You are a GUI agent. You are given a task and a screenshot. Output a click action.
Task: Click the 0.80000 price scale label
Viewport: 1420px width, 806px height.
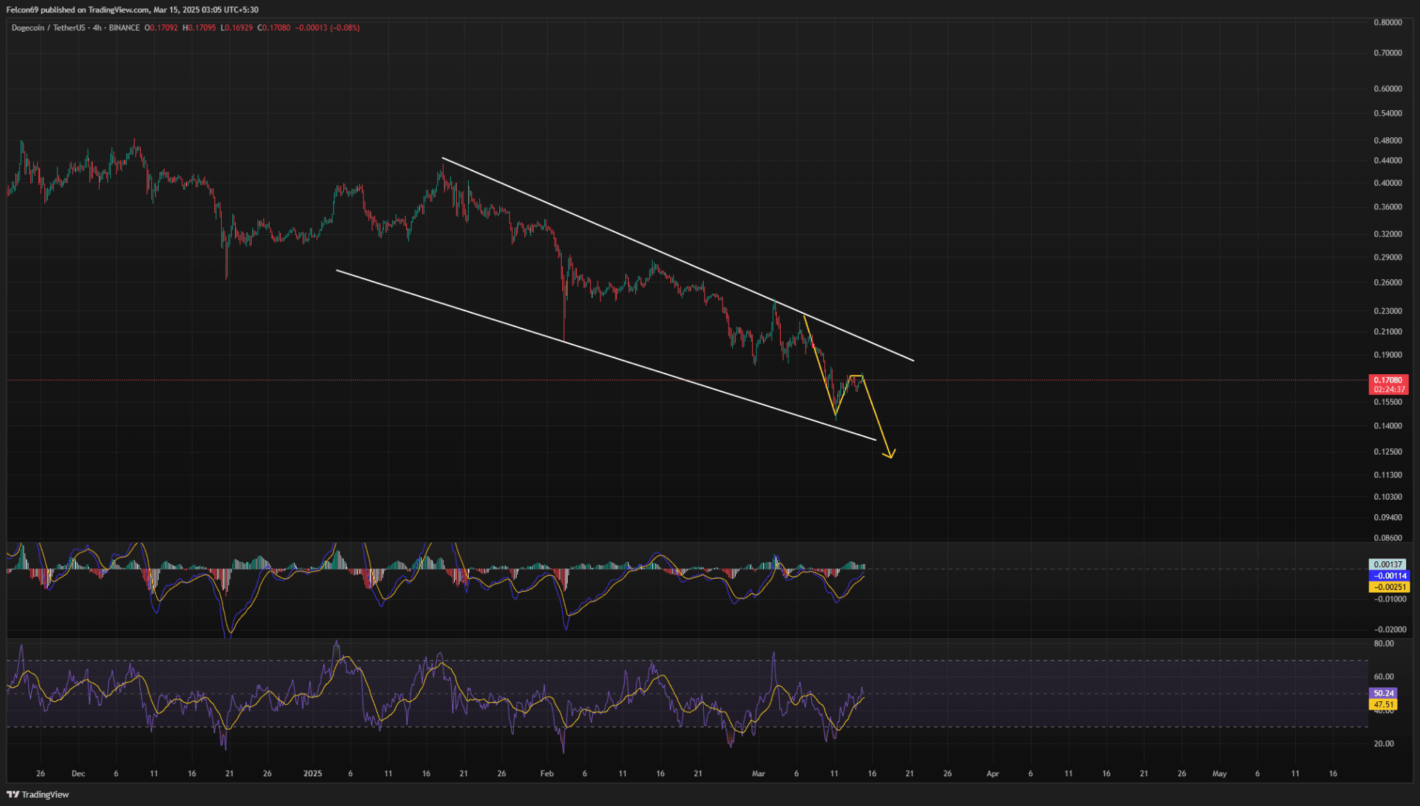click(x=1387, y=22)
